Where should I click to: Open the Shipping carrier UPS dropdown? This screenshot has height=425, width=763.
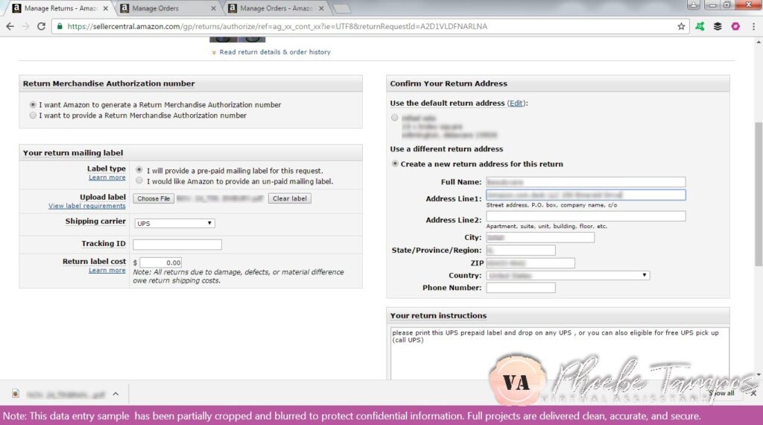click(174, 224)
